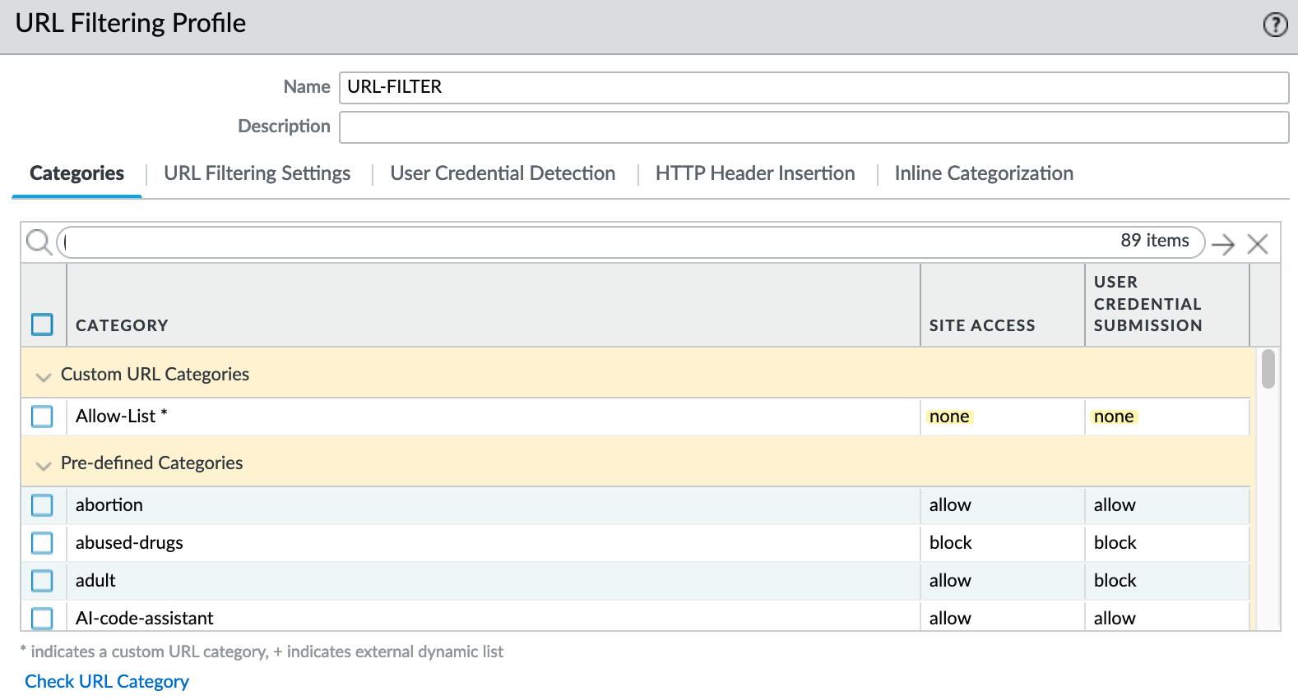
Task: Clear the search with the X icon
Action: (1257, 244)
